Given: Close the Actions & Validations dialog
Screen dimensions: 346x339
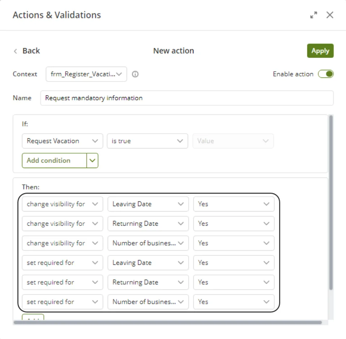Looking at the screenshot, I should pos(330,15).
